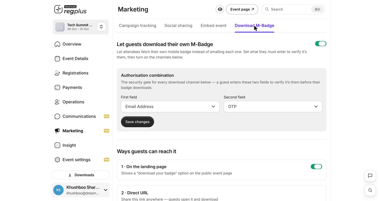Click the khushboo@dream email text
Image resolution: width=380 pixels, height=201 pixels.
tap(83, 193)
